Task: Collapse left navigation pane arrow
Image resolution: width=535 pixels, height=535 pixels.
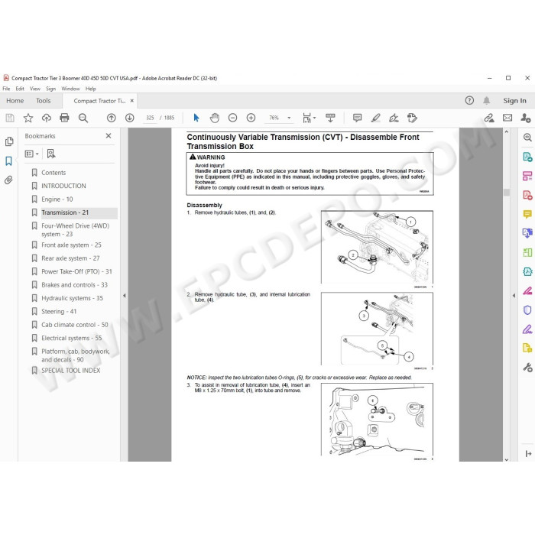Action: point(124,296)
